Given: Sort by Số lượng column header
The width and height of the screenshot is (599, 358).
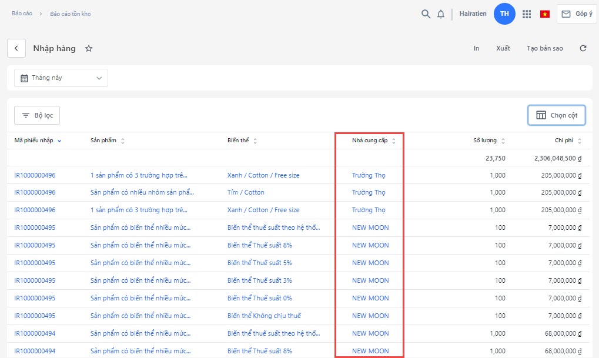Looking at the screenshot, I should tap(485, 141).
